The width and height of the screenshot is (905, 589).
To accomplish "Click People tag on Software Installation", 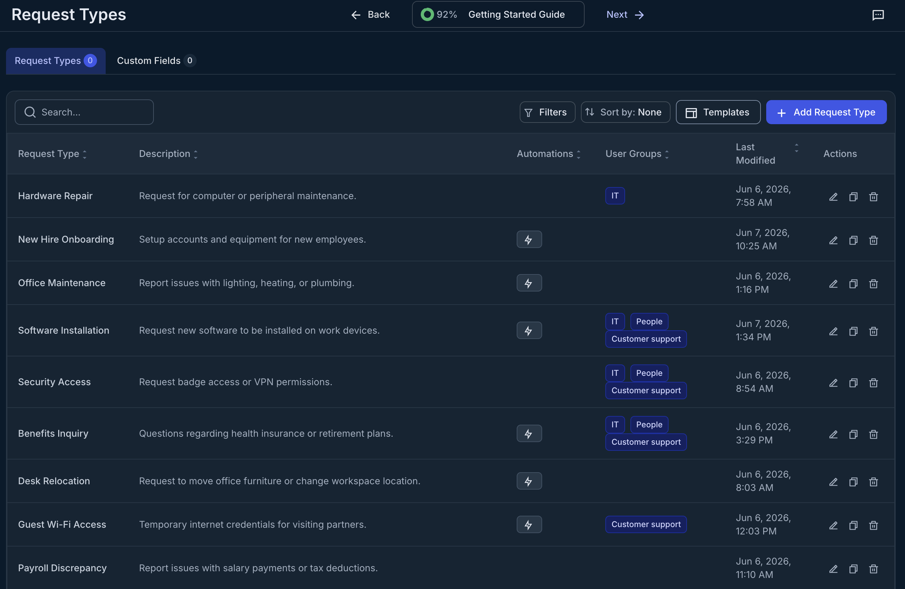I will (649, 322).
